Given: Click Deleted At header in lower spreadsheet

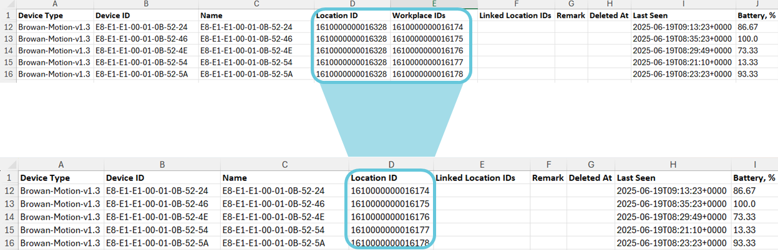Looking at the screenshot, I should coord(590,178).
